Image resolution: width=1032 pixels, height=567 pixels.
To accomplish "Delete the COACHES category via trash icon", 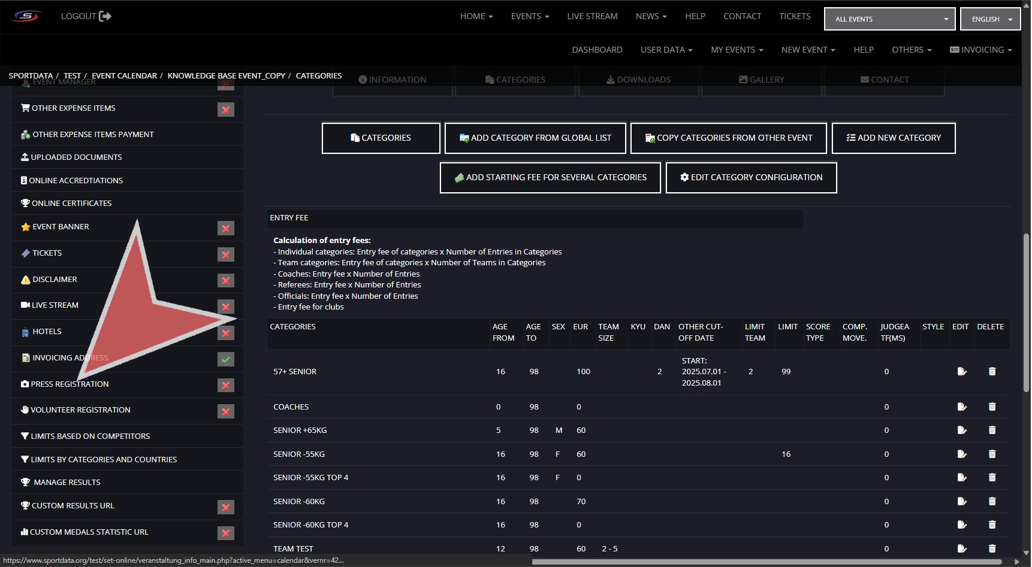I will click(992, 407).
